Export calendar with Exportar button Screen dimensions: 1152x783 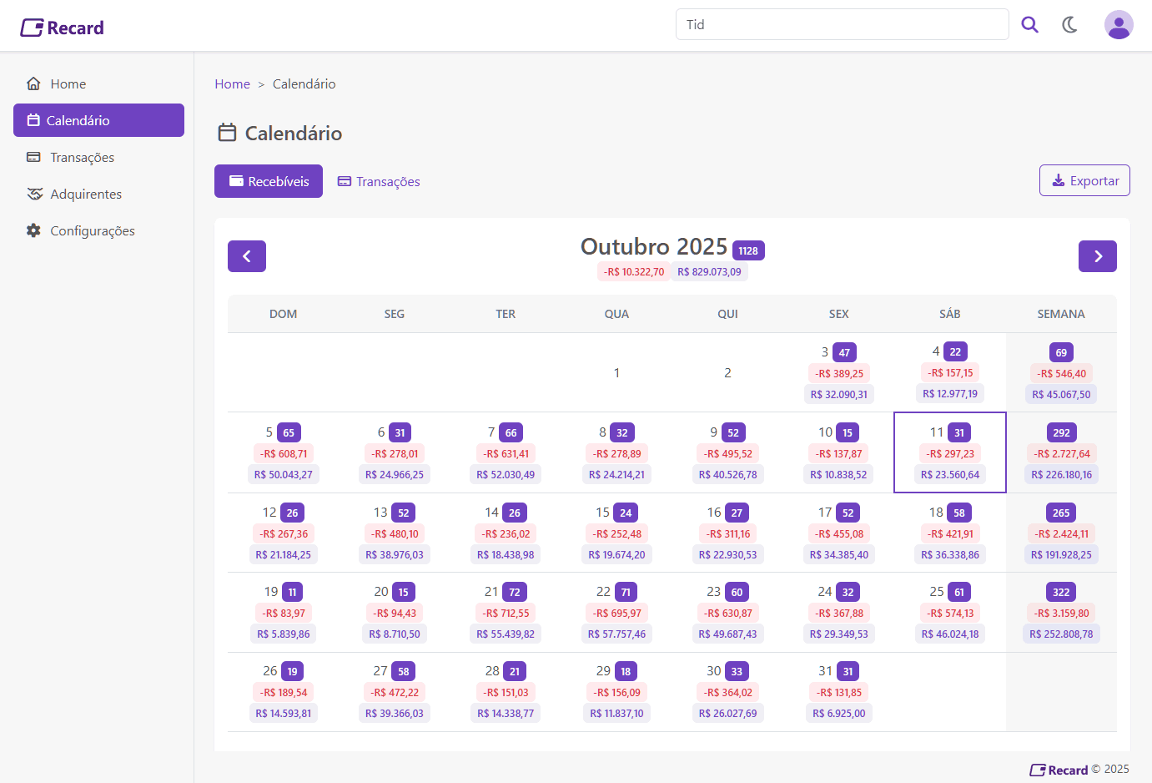point(1084,180)
